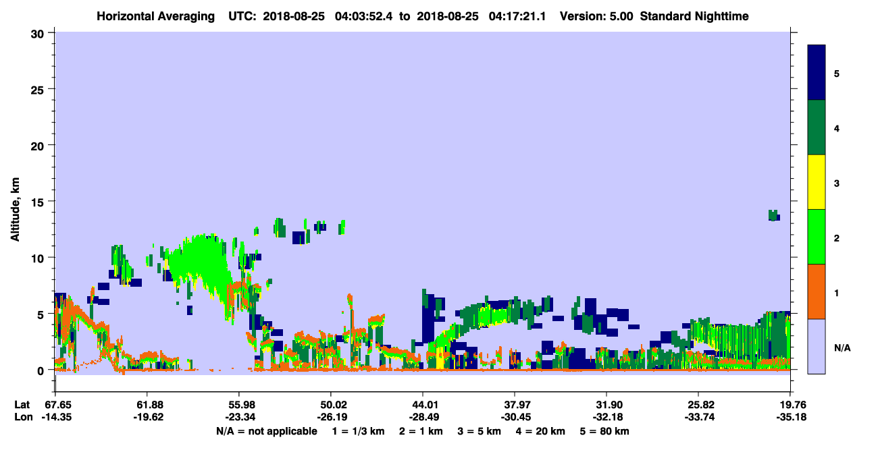878x450 pixels.
Task: Click longitude value -28.49
Action: pos(423,417)
